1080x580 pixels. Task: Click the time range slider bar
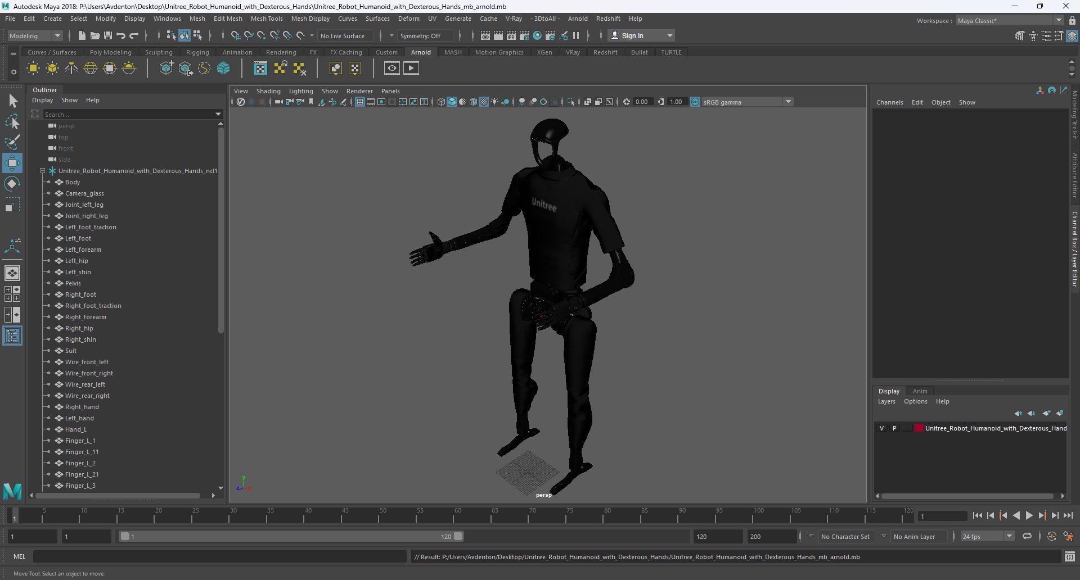click(291, 536)
